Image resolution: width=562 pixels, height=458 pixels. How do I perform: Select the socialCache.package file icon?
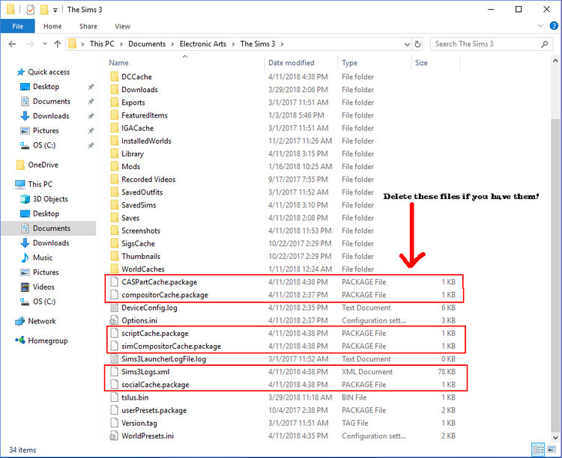[x=115, y=385]
